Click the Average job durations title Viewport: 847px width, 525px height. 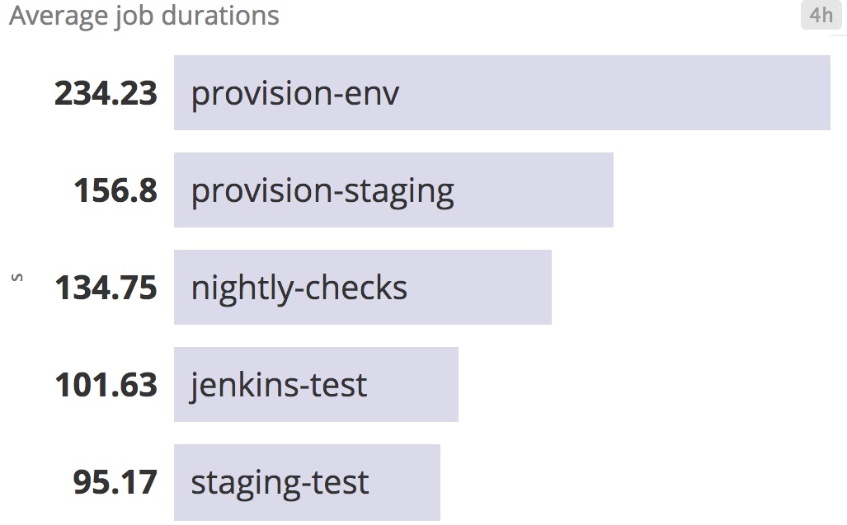pos(144,16)
